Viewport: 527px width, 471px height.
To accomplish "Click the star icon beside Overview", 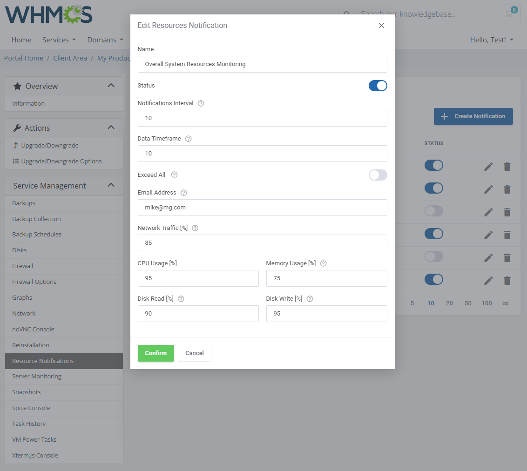I will (18, 87).
